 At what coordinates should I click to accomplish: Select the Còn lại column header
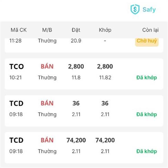click(x=150, y=30)
